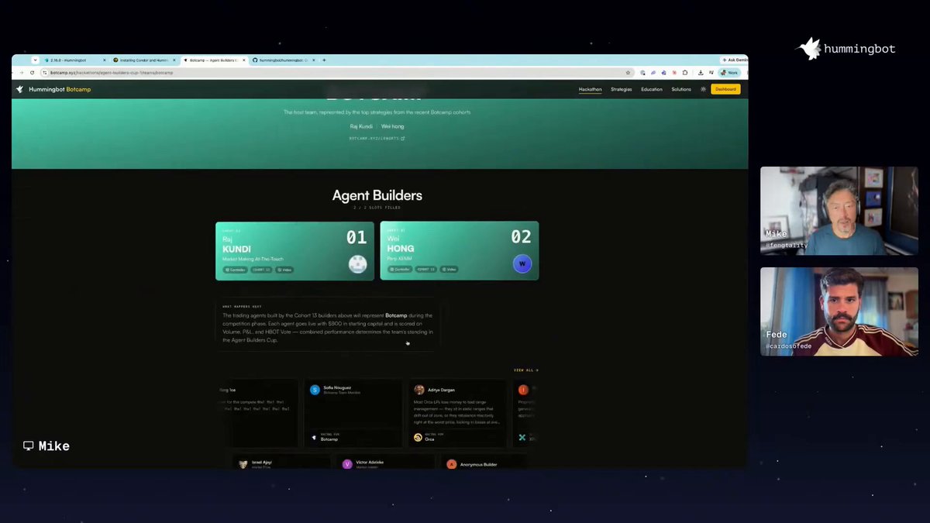Toggle the light/dark theme sun icon
This screenshot has height=523, width=930.
pyautogui.click(x=703, y=89)
